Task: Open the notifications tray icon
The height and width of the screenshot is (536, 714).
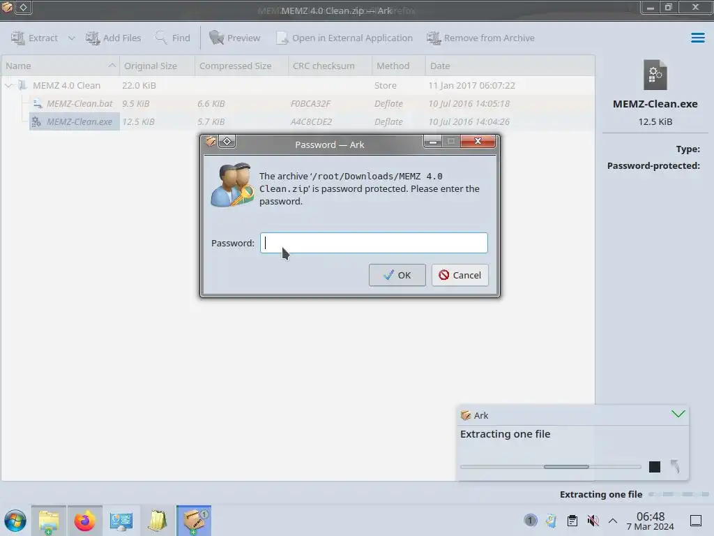Action: 530,520
